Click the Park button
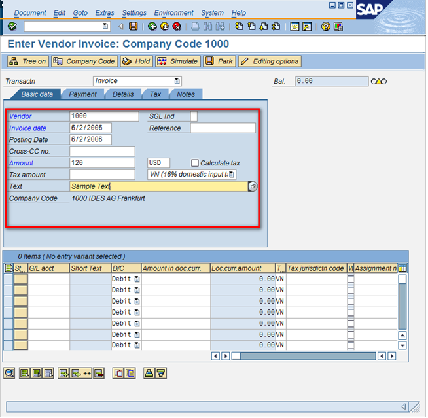 point(219,61)
